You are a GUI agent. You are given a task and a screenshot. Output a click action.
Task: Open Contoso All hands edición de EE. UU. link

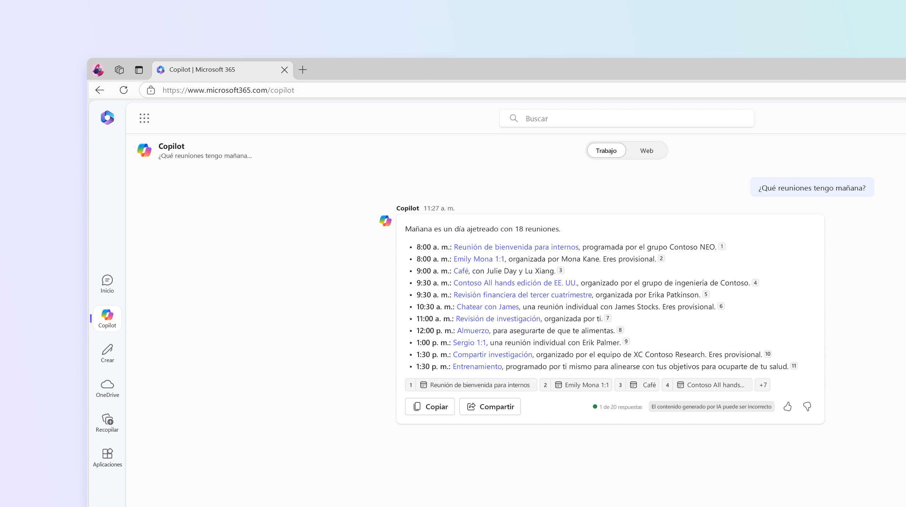tap(515, 283)
